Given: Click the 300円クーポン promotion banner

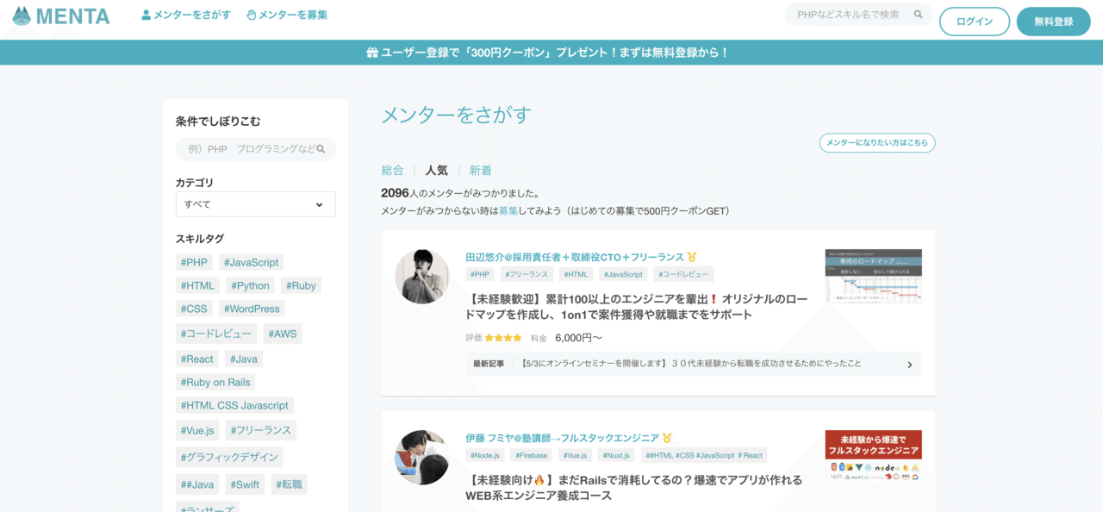Looking at the screenshot, I should click(551, 53).
